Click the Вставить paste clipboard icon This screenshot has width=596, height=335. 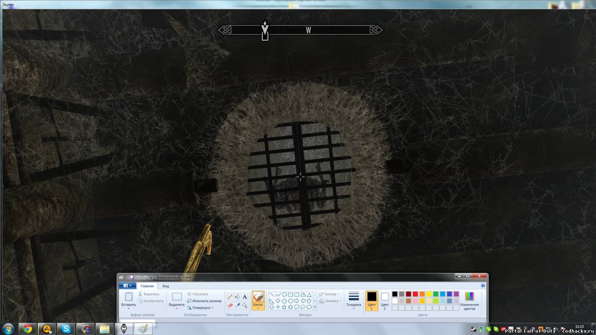click(x=129, y=296)
